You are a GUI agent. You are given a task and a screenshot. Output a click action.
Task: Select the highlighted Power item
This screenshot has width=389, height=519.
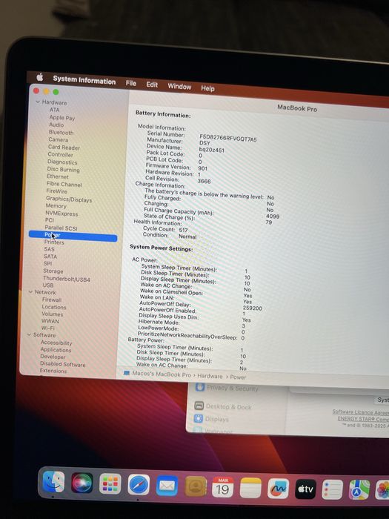[73, 235]
